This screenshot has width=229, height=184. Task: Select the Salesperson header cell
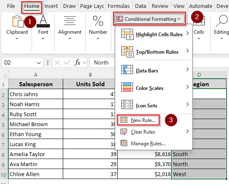(x=36, y=84)
